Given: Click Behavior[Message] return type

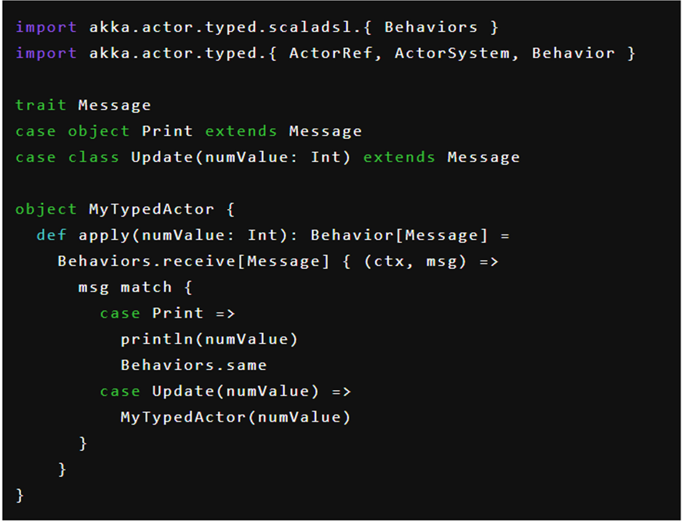Looking at the screenshot, I should [x=399, y=235].
